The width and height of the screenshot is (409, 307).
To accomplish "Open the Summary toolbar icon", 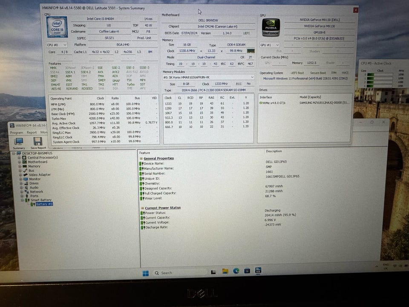I will 19,143.
